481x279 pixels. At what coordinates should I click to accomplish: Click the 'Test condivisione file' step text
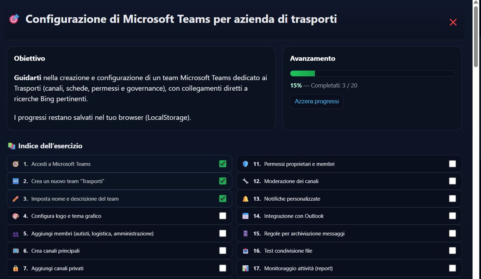288,251
